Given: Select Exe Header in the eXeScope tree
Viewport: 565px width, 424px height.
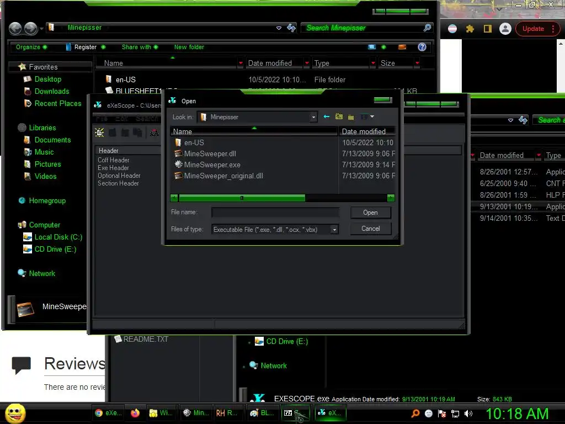Looking at the screenshot, I should [x=113, y=168].
